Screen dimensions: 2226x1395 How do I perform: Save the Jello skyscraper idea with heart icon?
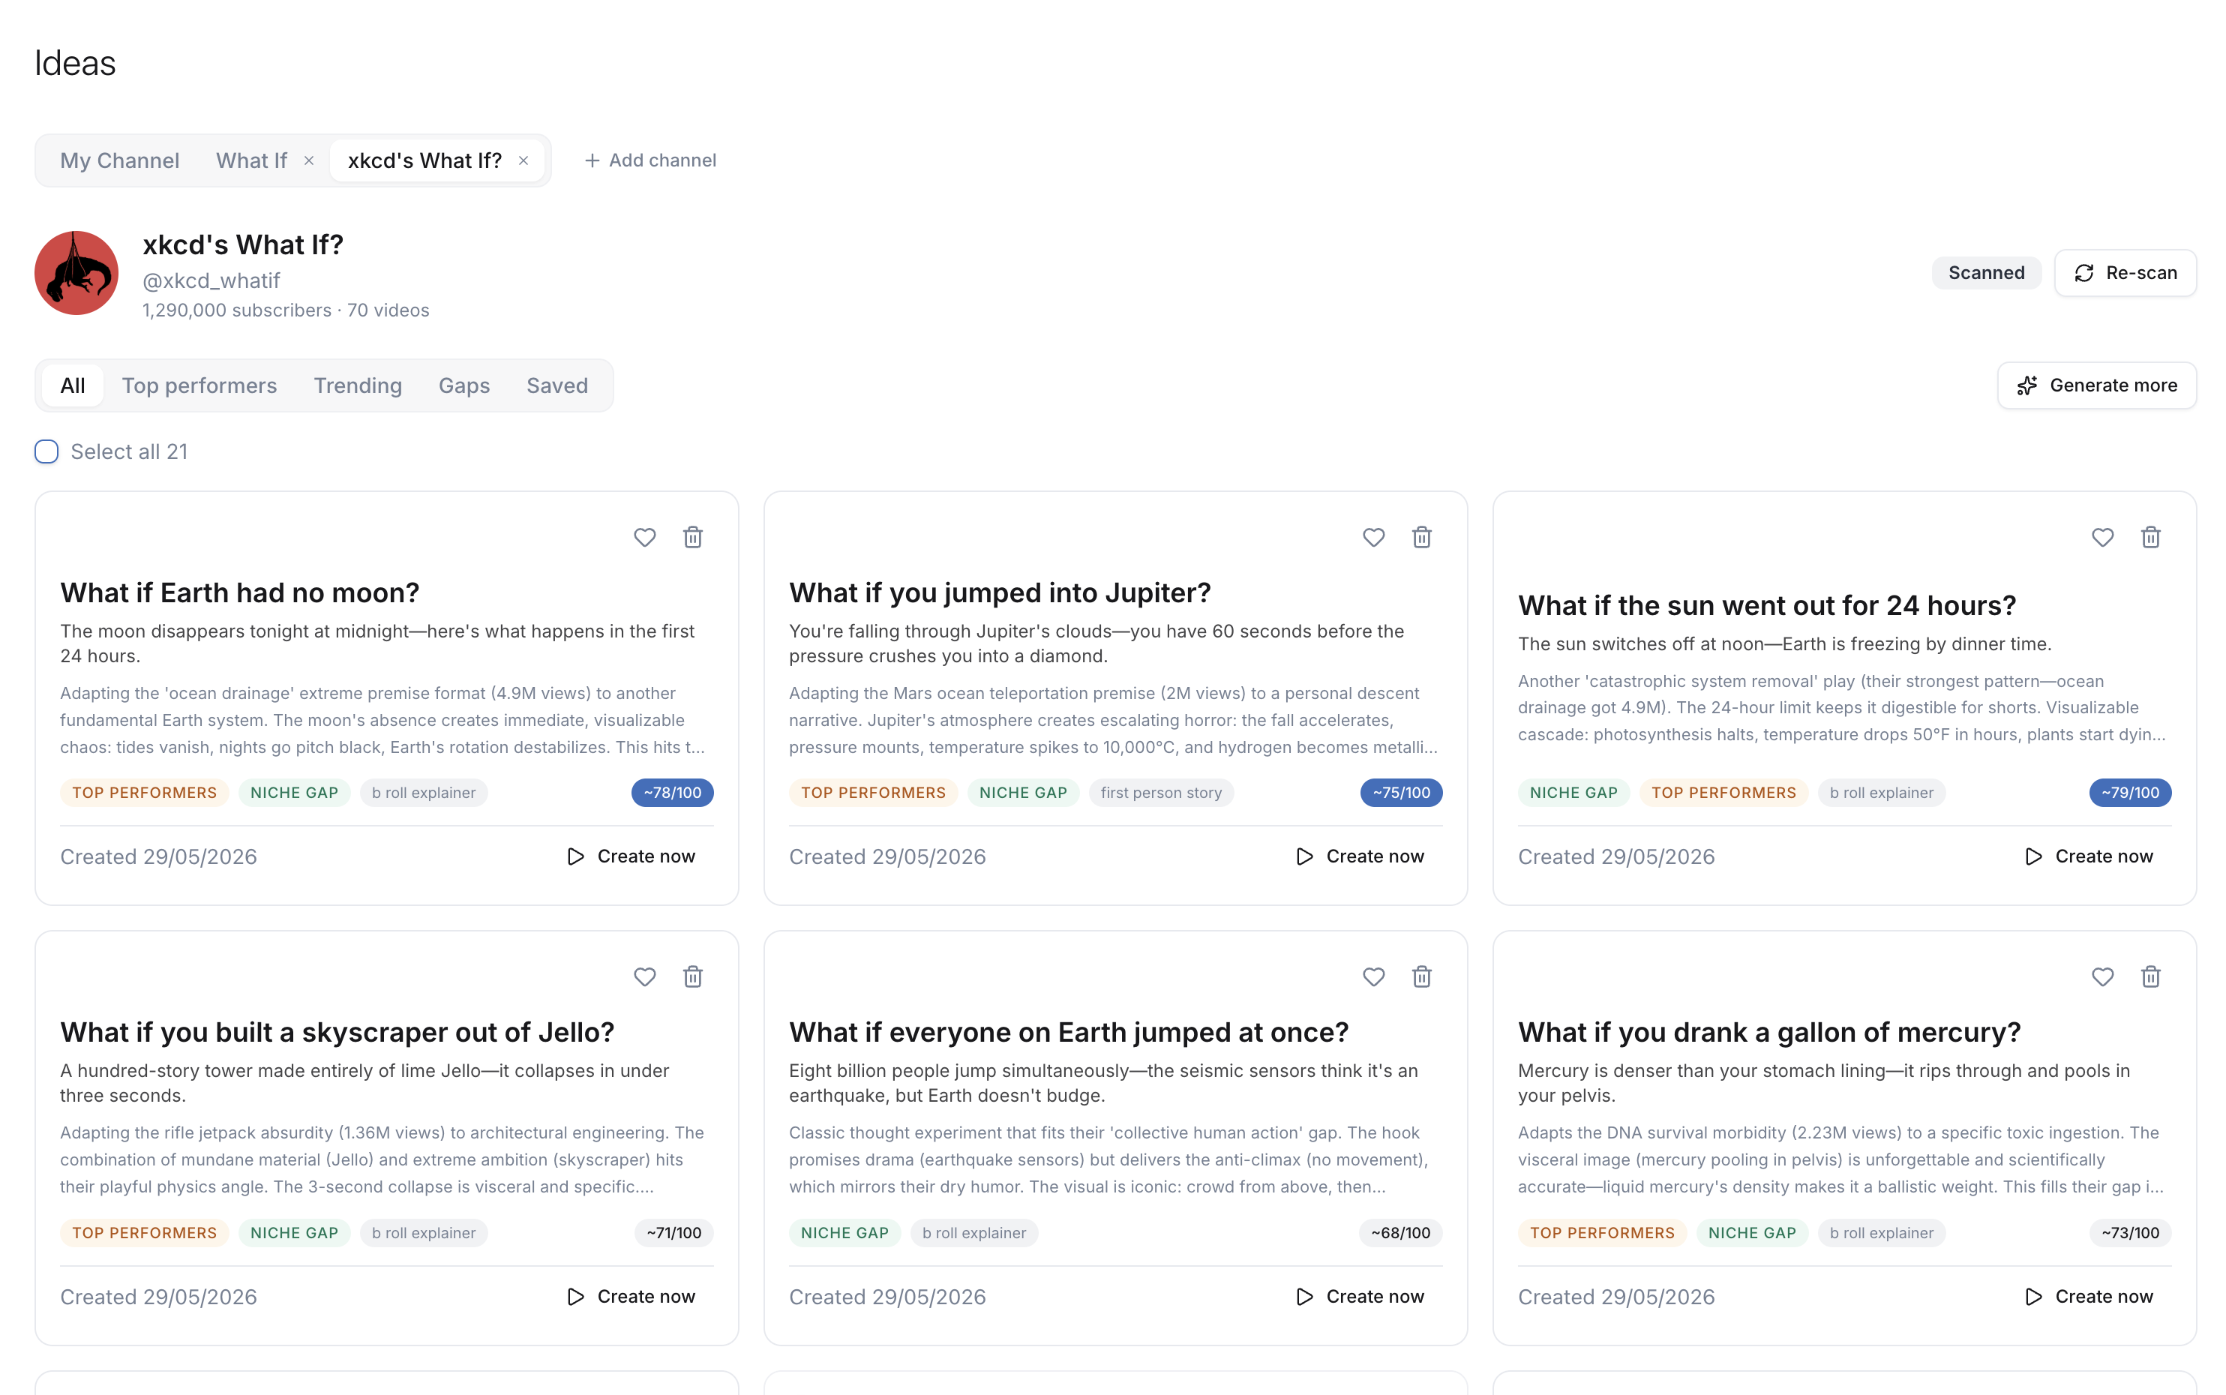(644, 976)
